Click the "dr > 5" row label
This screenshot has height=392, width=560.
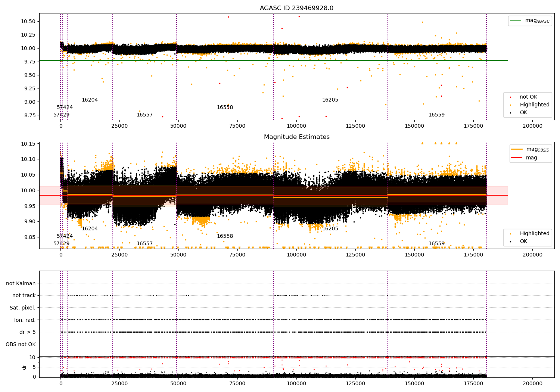pos(28,332)
